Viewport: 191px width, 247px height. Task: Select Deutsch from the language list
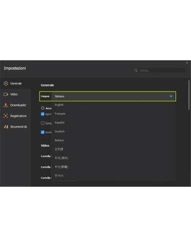[113, 132]
